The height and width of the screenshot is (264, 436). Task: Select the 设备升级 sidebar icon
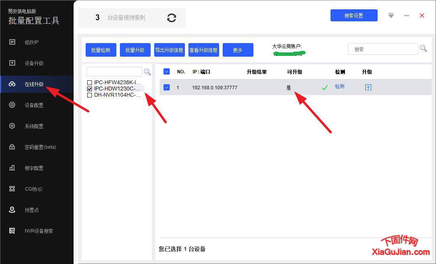[x=32, y=63]
